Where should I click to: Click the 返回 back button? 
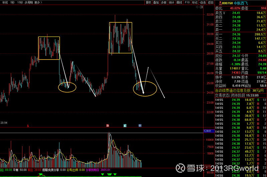click(211, 2)
